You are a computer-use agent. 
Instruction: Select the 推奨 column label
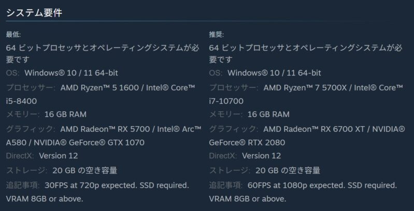[x=217, y=35]
